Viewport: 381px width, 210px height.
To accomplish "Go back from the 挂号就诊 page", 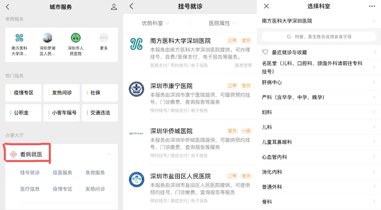I will coord(131,6).
